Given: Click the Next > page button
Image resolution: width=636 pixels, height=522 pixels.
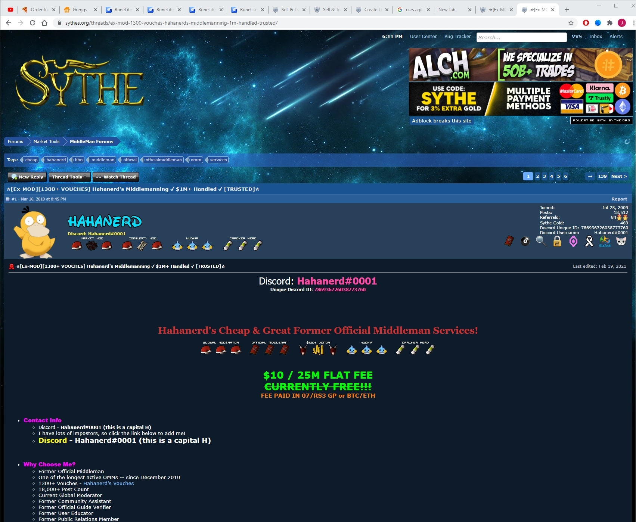Looking at the screenshot, I should click(x=619, y=176).
